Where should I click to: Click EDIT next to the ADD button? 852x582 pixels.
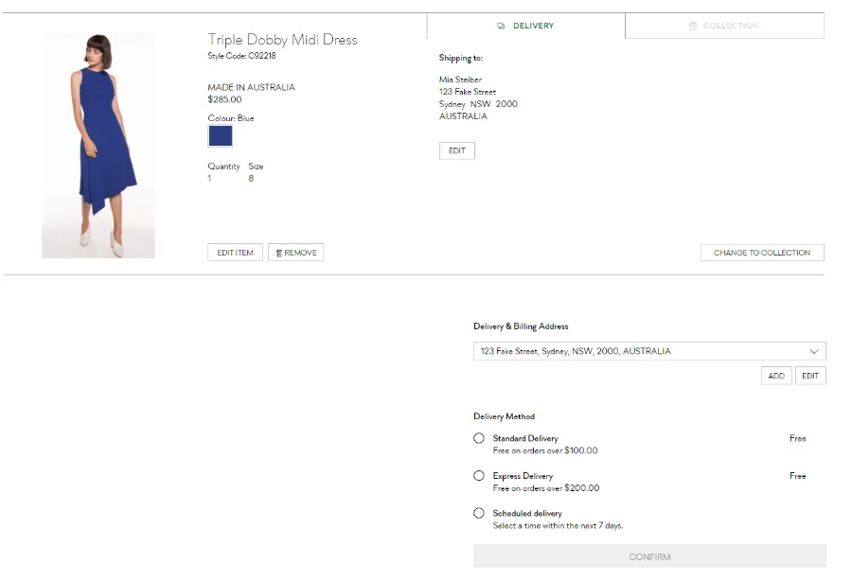(810, 376)
